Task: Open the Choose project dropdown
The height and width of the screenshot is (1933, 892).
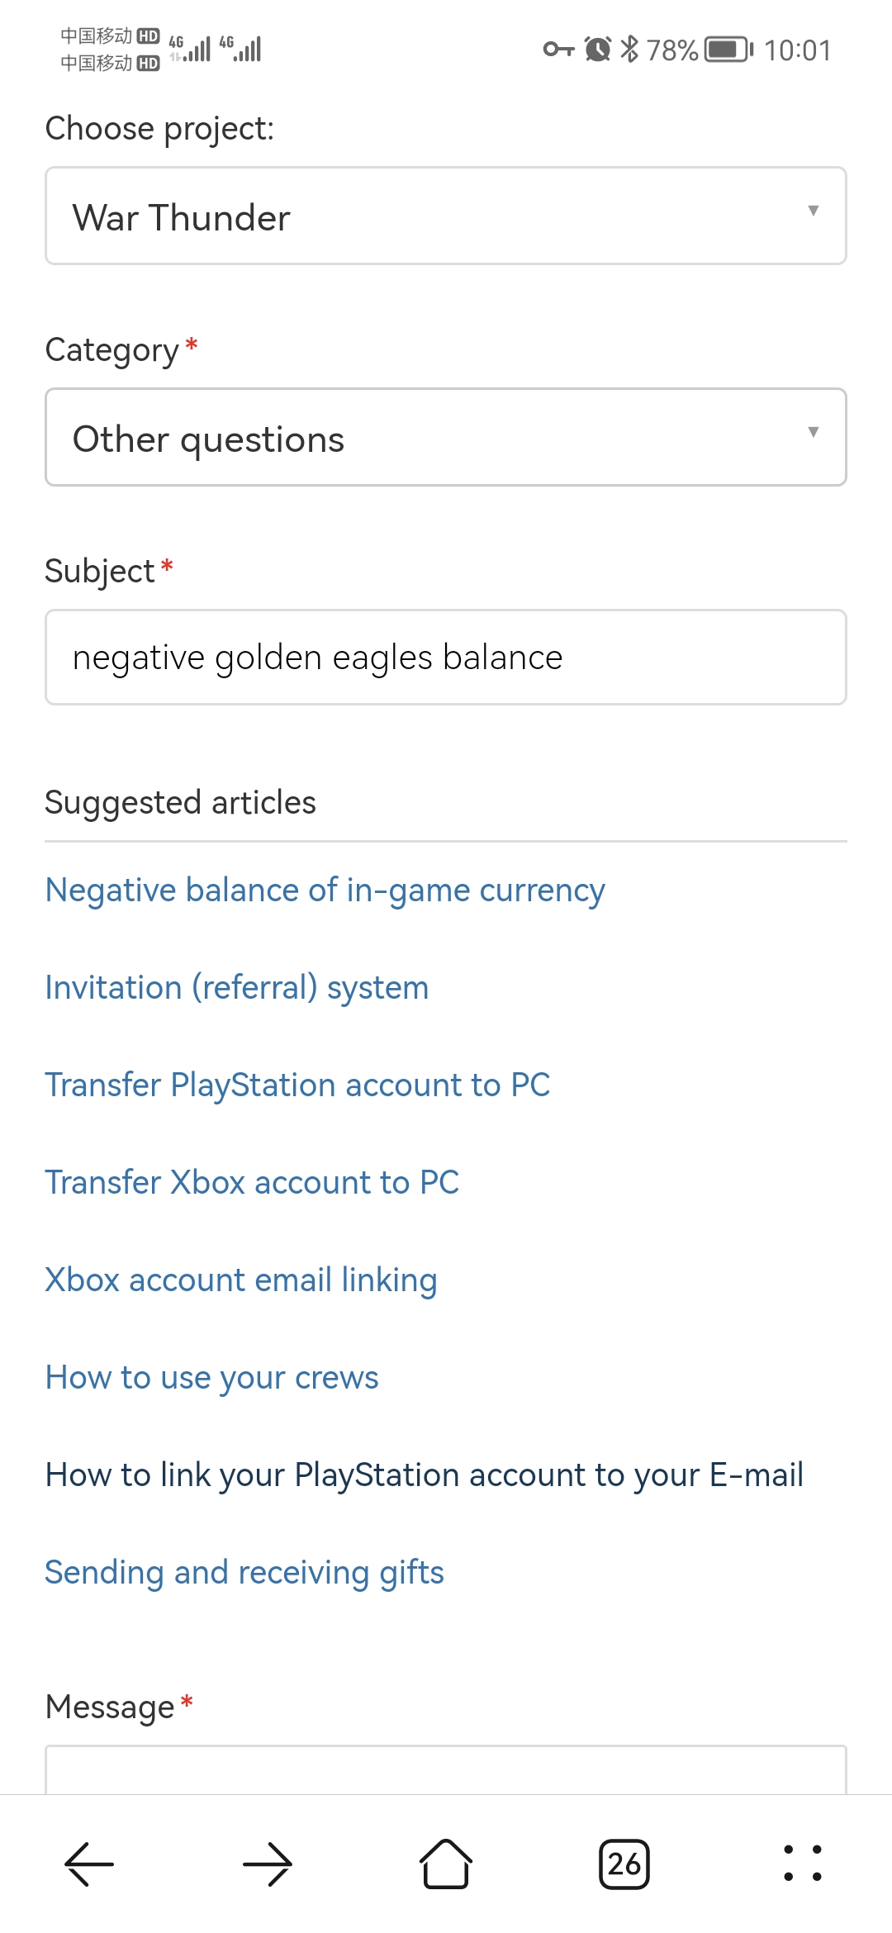Action: coord(446,216)
